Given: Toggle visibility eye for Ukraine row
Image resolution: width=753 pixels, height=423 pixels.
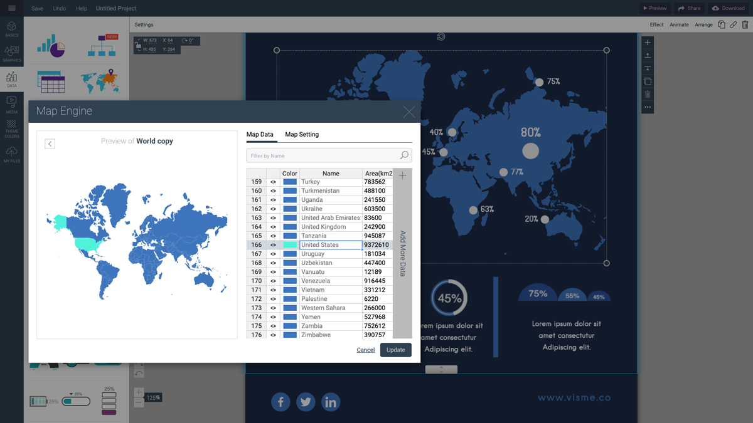Looking at the screenshot, I should pos(273,209).
